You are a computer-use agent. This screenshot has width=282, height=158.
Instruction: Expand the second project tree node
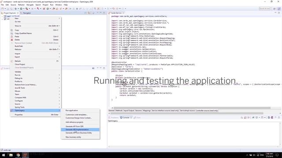(x=2, y=19)
